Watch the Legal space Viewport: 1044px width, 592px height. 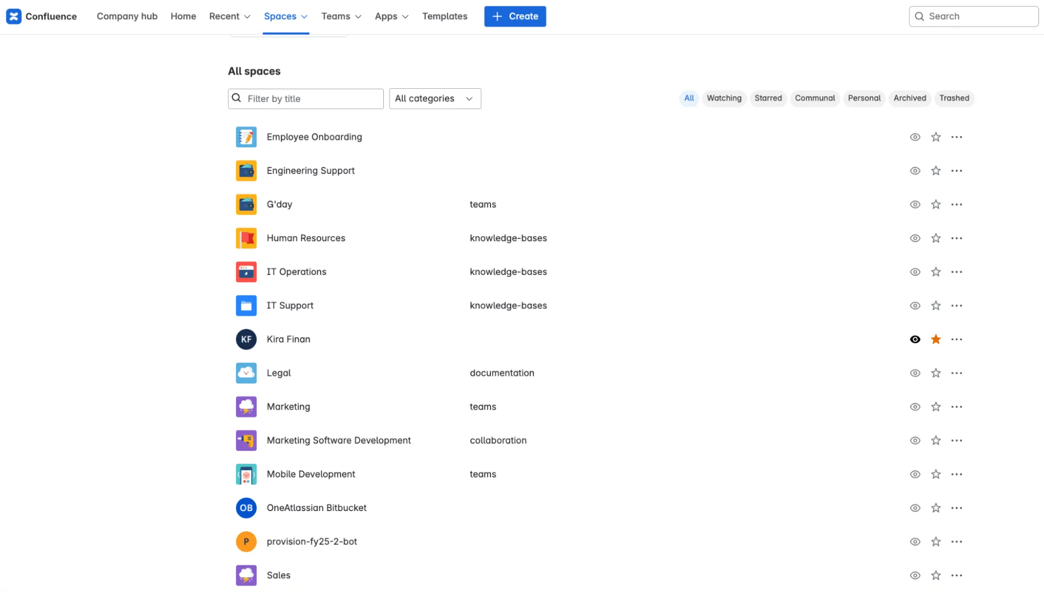[x=914, y=373]
